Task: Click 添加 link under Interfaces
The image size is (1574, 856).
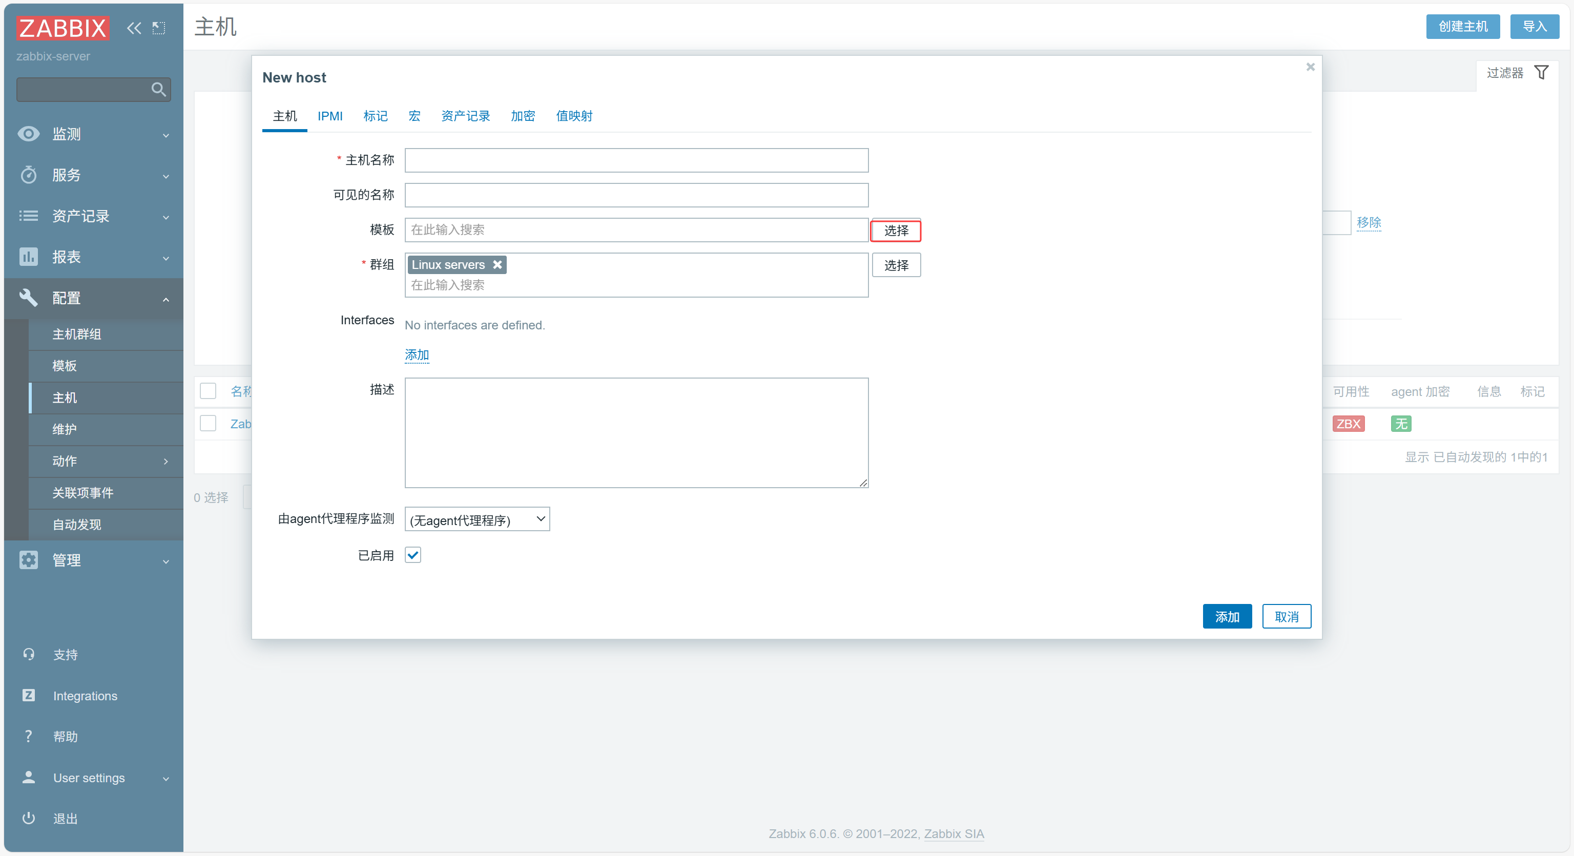Action: 417,355
